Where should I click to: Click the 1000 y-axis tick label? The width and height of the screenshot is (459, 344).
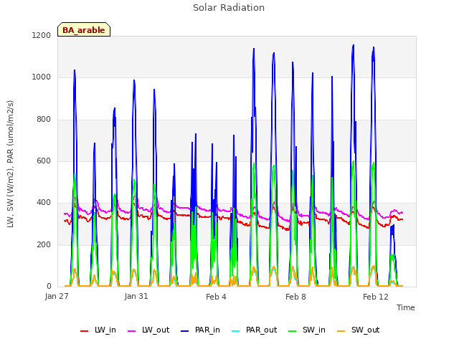[42, 77]
